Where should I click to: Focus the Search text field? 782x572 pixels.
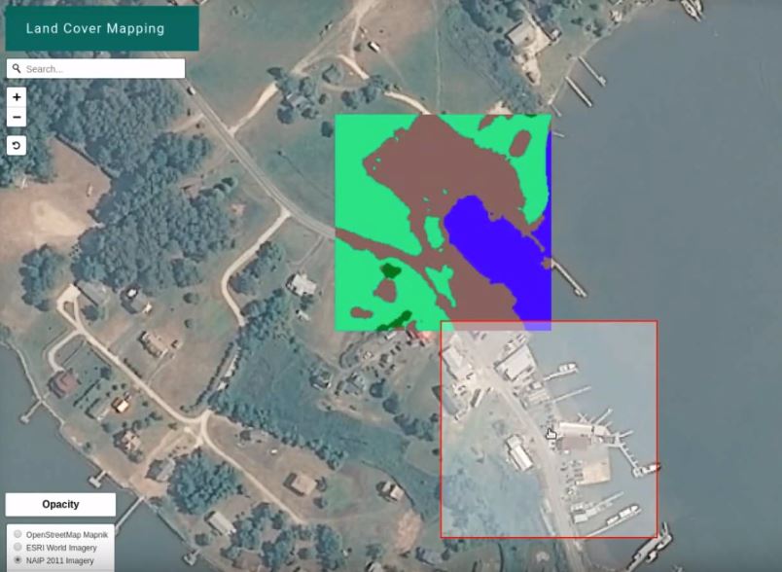tap(95, 69)
